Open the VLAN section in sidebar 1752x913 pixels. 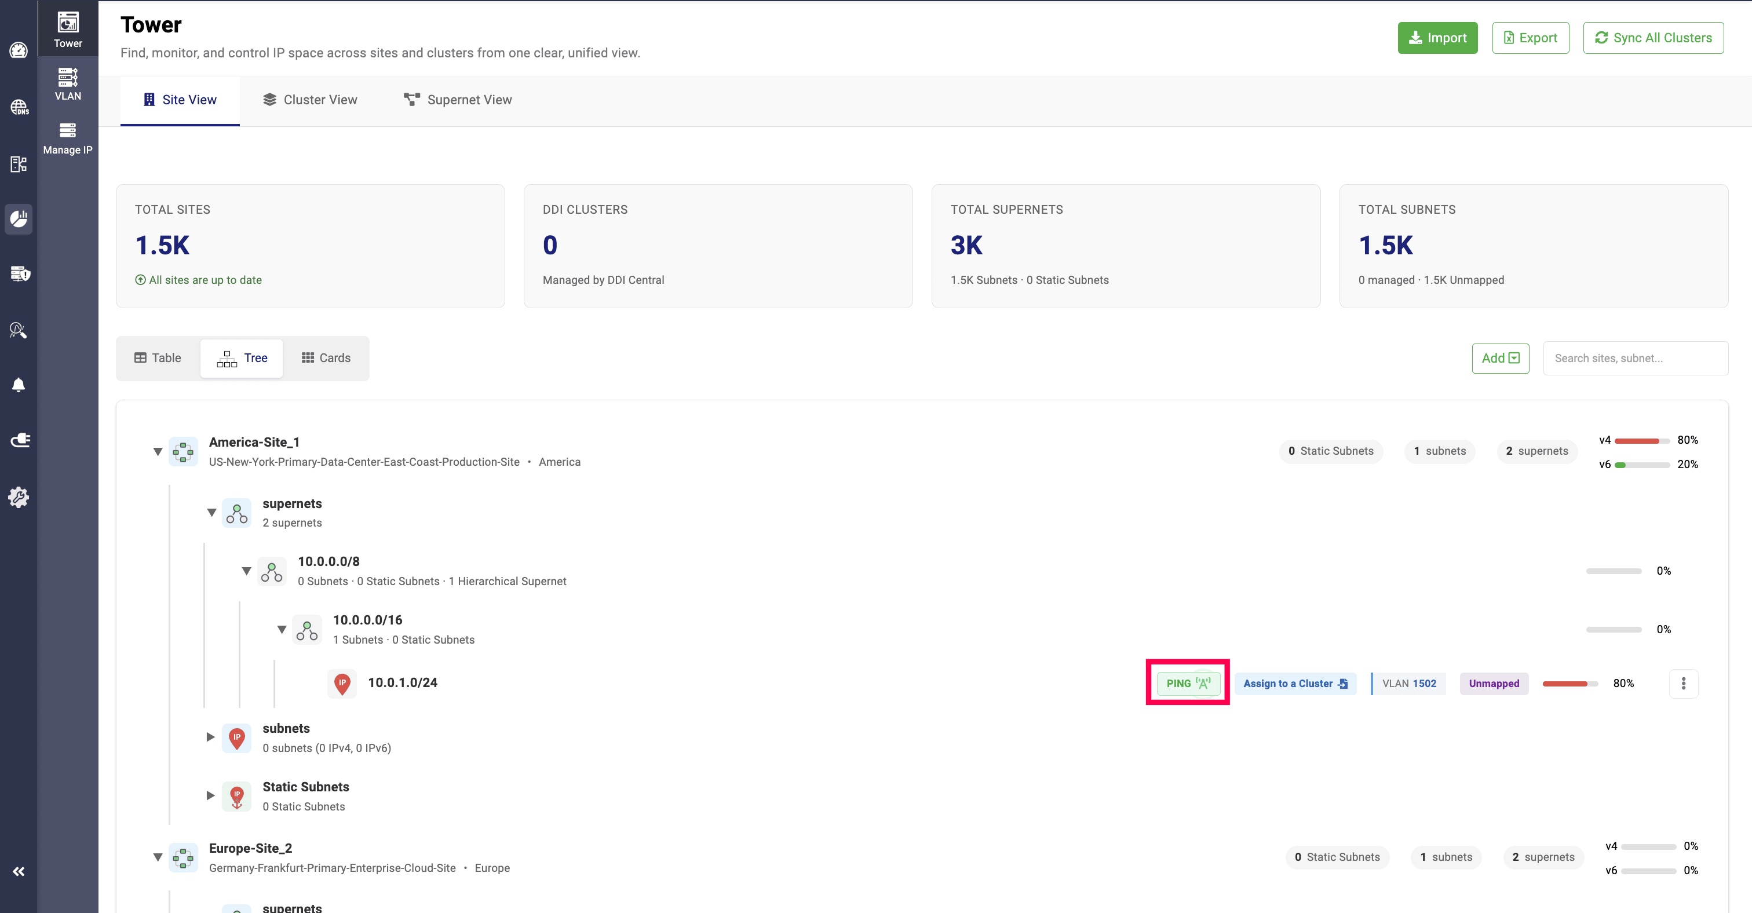click(x=67, y=85)
